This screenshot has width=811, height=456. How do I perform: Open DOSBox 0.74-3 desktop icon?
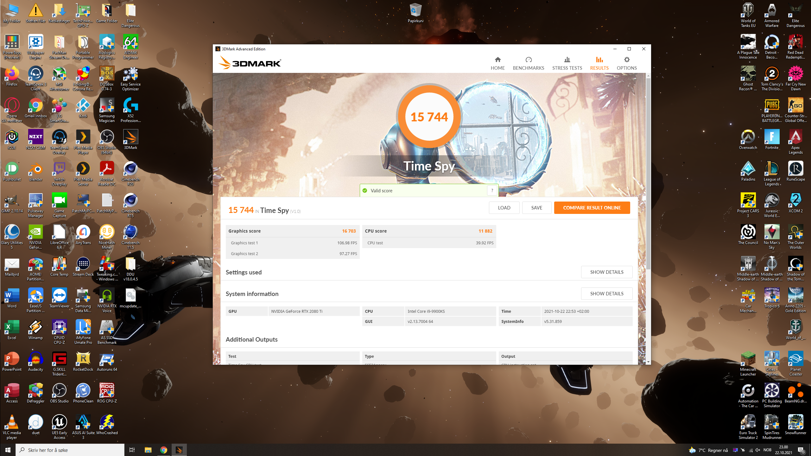(107, 79)
